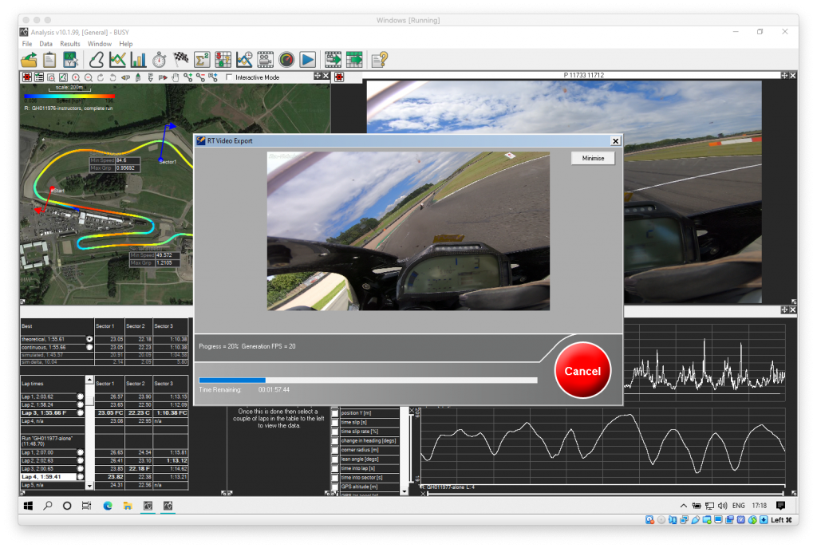Enable the Interactive Mode checkbox
The image size is (817, 548).
tap(230, 77)
